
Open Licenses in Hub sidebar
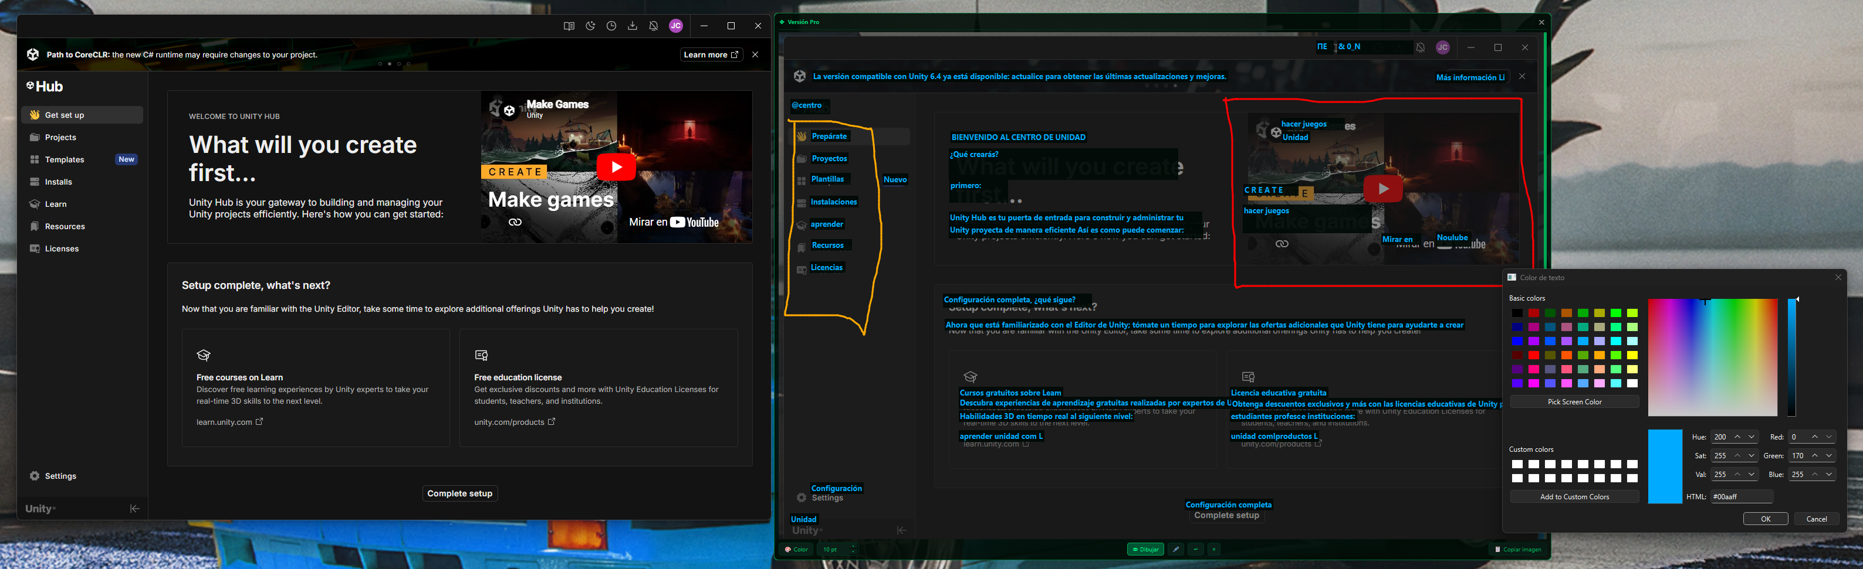83,249
